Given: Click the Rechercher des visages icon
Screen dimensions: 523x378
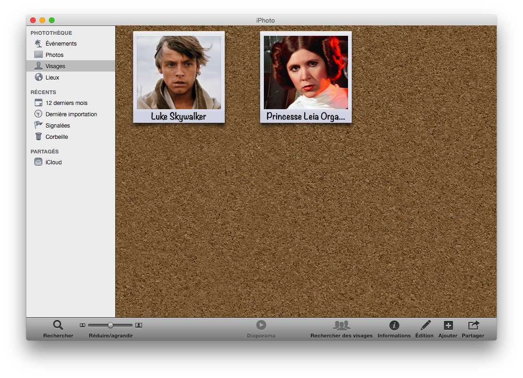Looking at the screenshot, I should pyautogui.click(x=341, y=325).
